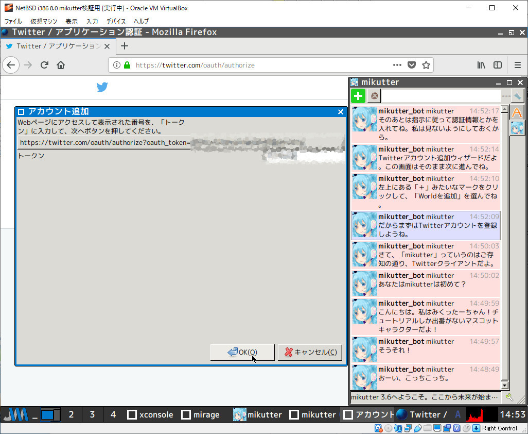Screen dimensions: 528x434
Task: Click the mikutter timeline scrollbar down arrow
Action: click(504, 385)
